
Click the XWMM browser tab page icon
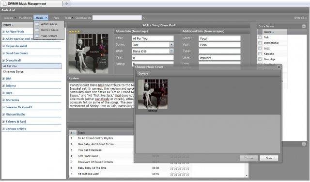(x=4, y=4)
